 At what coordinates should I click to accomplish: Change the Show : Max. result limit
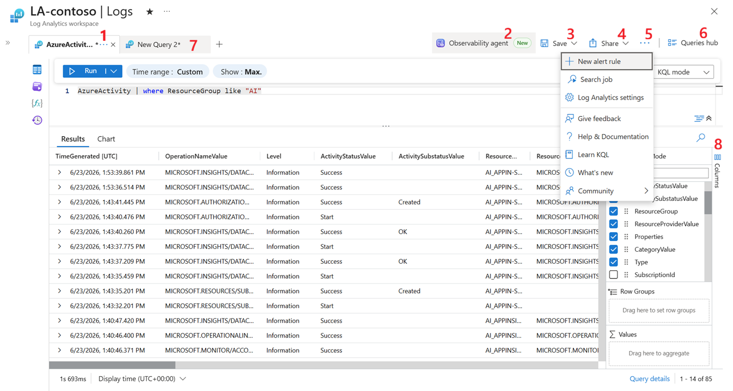click(240, 72)
